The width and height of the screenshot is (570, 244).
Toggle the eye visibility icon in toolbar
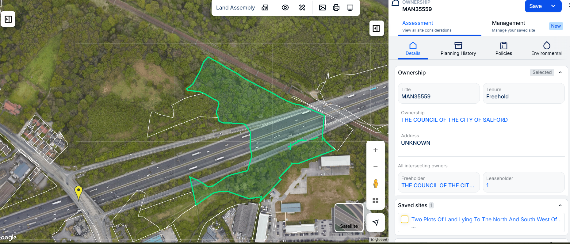pos(285,8)
